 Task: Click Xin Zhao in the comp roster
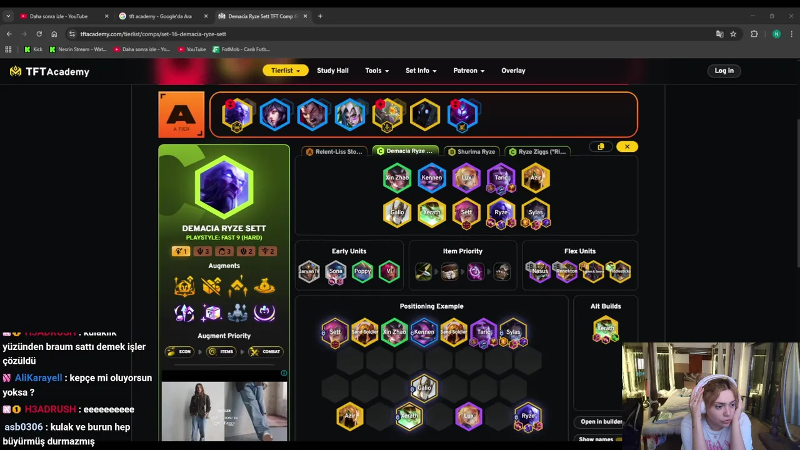pyautogui.click(x=397, y=177)
